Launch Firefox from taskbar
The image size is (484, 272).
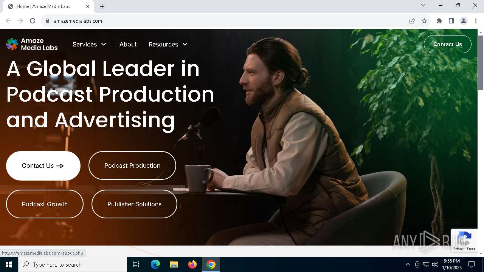(192, 264)
